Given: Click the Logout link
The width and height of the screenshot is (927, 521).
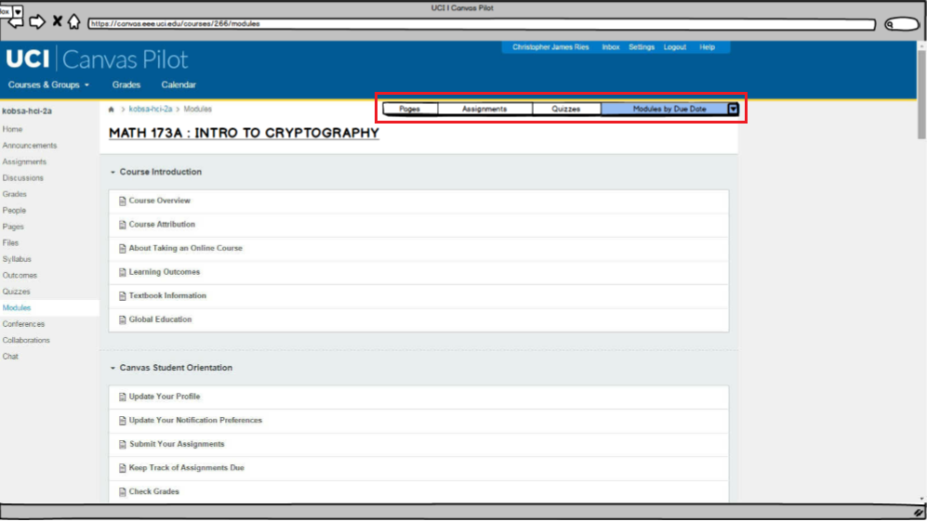Looking at the screenshot, I should tap(675, 47).
